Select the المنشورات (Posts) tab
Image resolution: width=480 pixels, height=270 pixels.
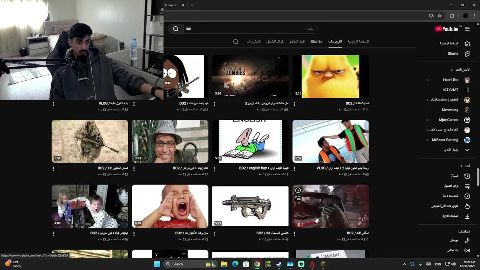click(x=253, y=42)
